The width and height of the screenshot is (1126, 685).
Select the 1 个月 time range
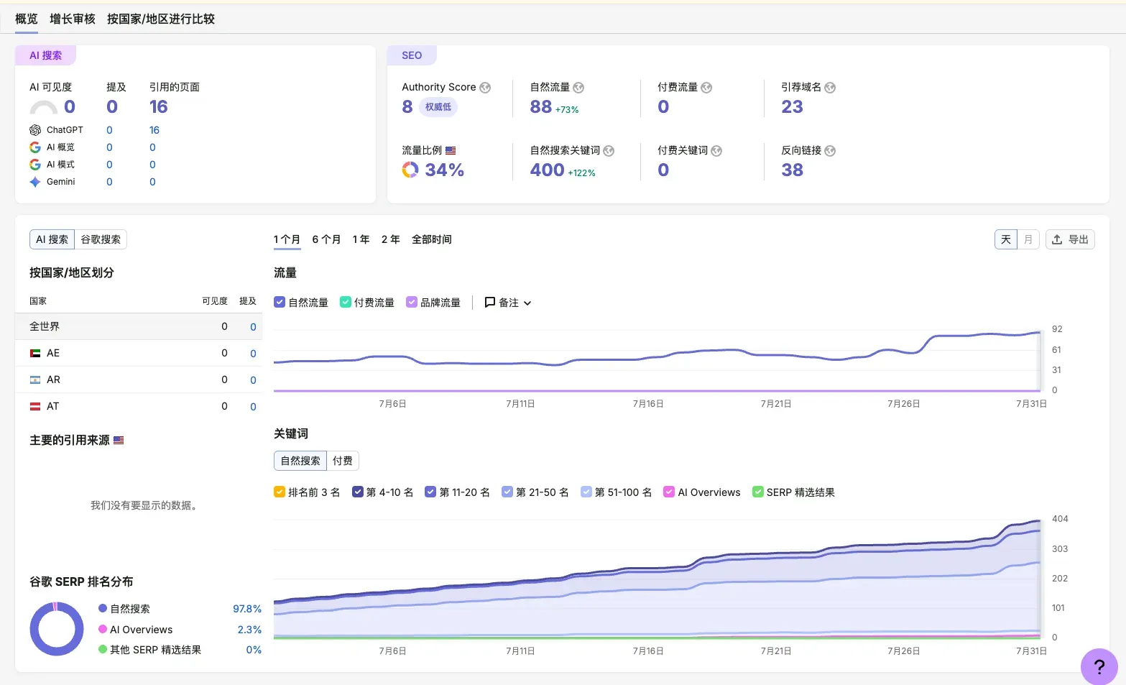287,239
